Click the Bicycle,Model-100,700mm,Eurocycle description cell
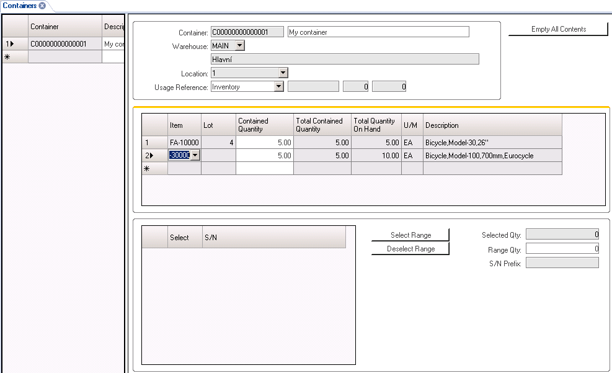 [492, 155]
